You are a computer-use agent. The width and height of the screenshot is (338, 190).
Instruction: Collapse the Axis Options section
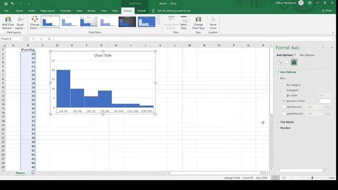(x=278, y=72)
